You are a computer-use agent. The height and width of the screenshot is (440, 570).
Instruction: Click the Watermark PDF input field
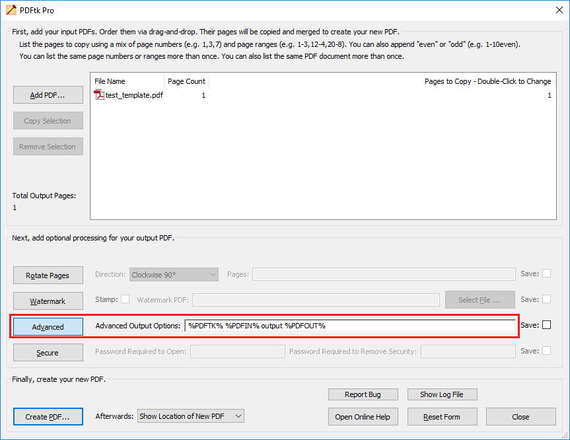click(x=316, y=300)
